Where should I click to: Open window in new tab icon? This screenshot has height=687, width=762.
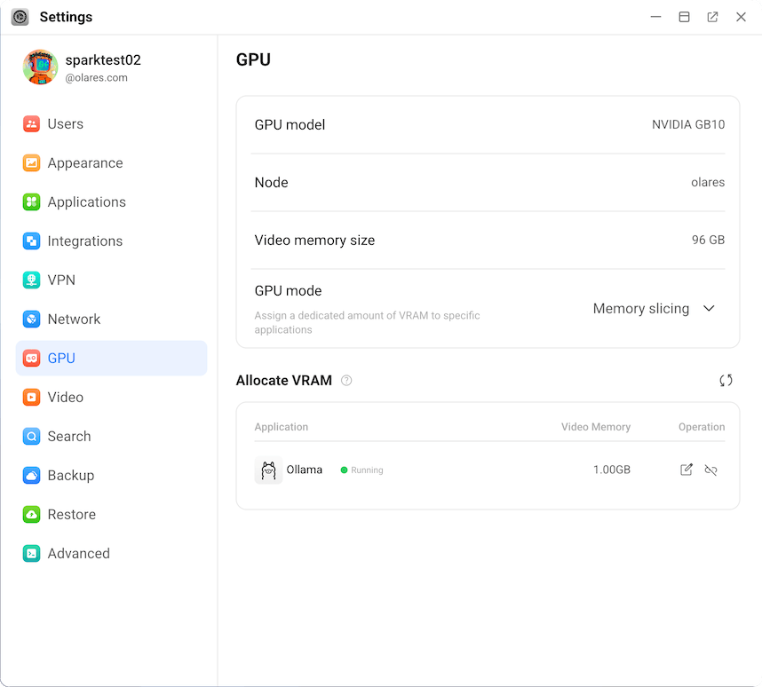[x=712, y=17]
